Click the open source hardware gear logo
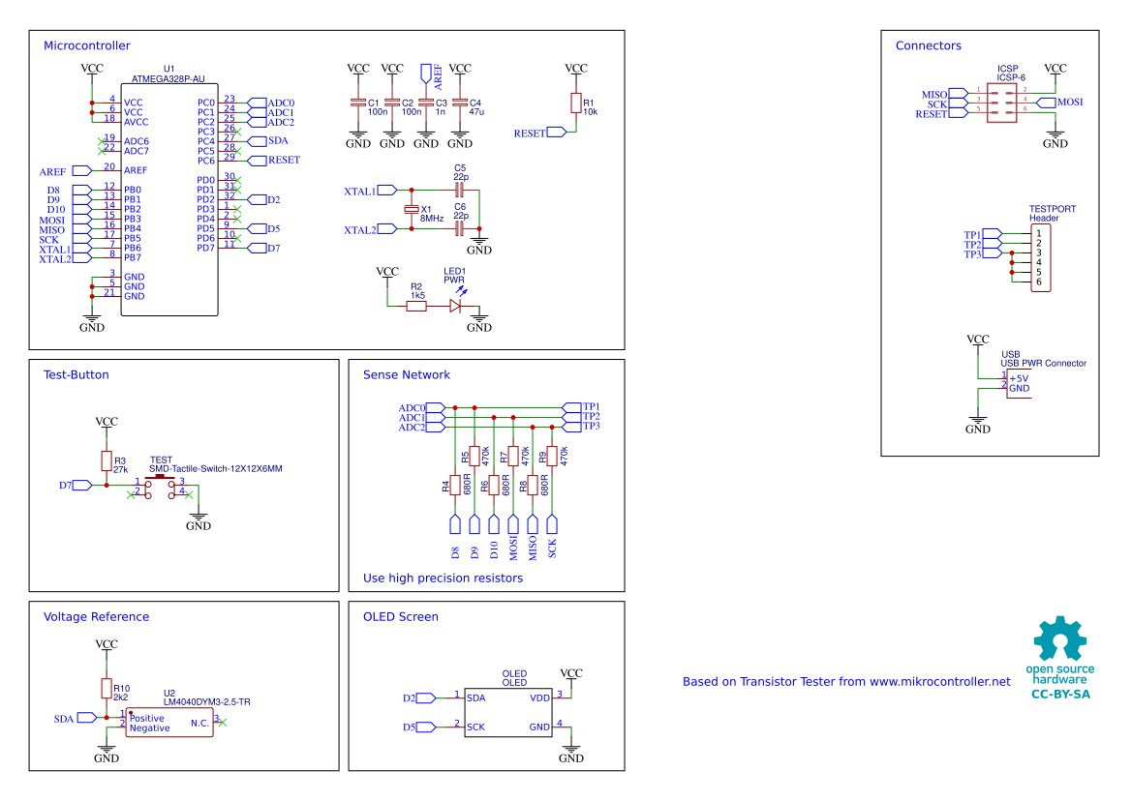 [x=1059, y=638]
